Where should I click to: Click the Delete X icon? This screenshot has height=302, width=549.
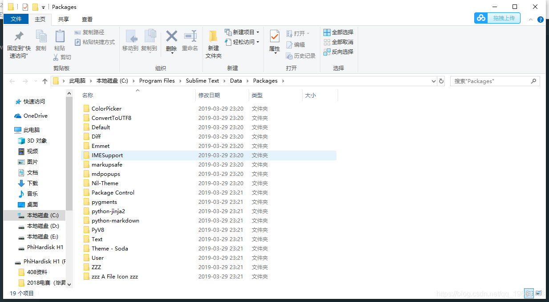171,36
